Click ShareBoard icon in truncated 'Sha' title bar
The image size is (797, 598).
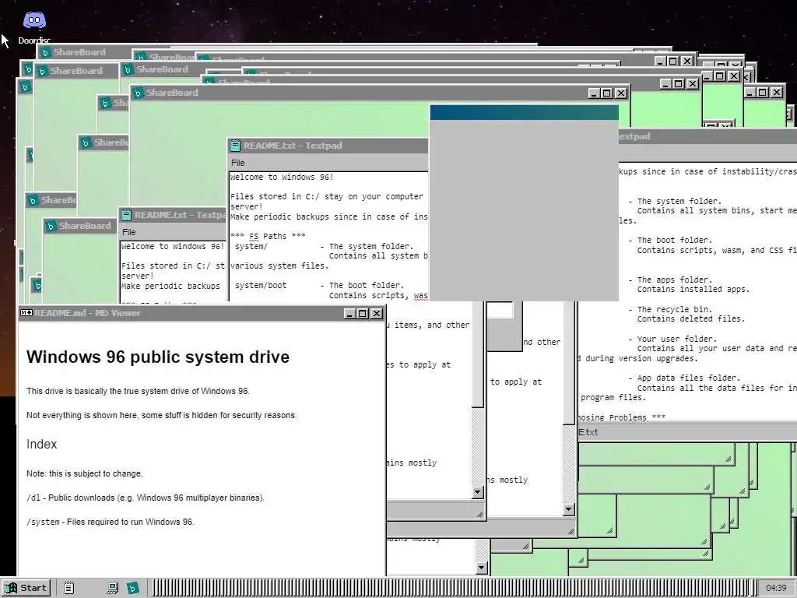point(105,104)
